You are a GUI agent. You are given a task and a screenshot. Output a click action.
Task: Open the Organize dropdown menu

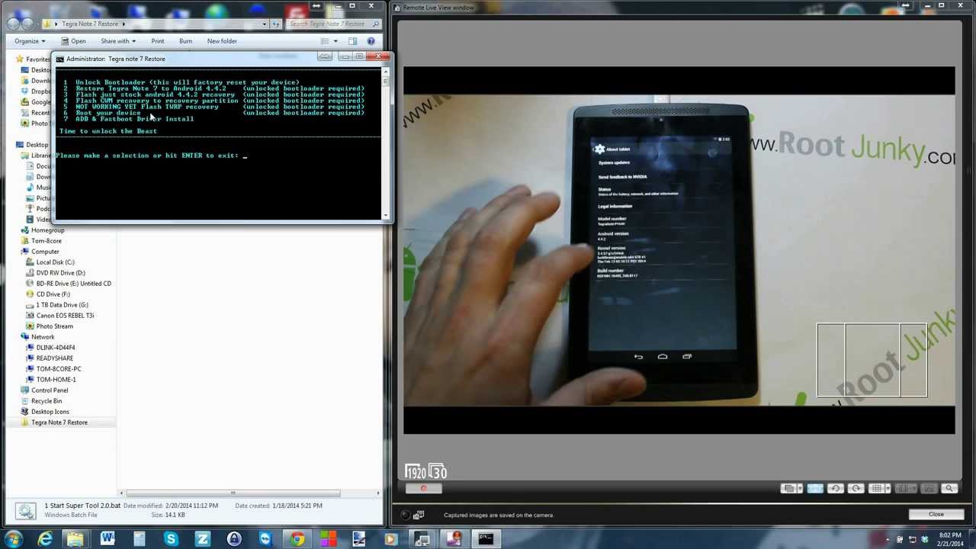[30, 41]
